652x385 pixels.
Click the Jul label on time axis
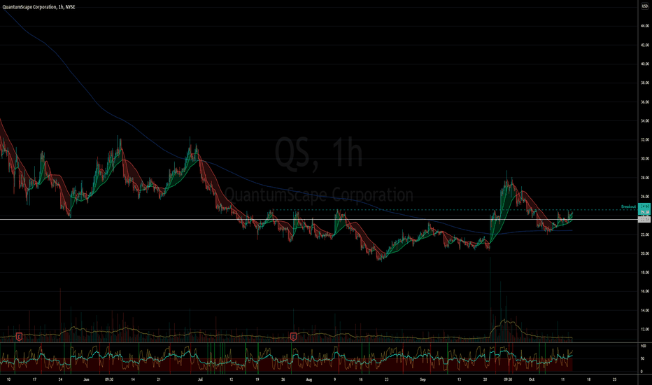point(200,379)
